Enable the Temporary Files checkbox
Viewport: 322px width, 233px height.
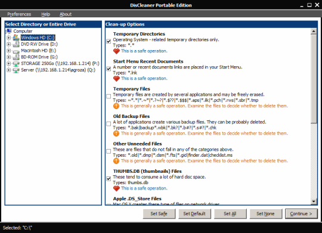tap(109, 96)
